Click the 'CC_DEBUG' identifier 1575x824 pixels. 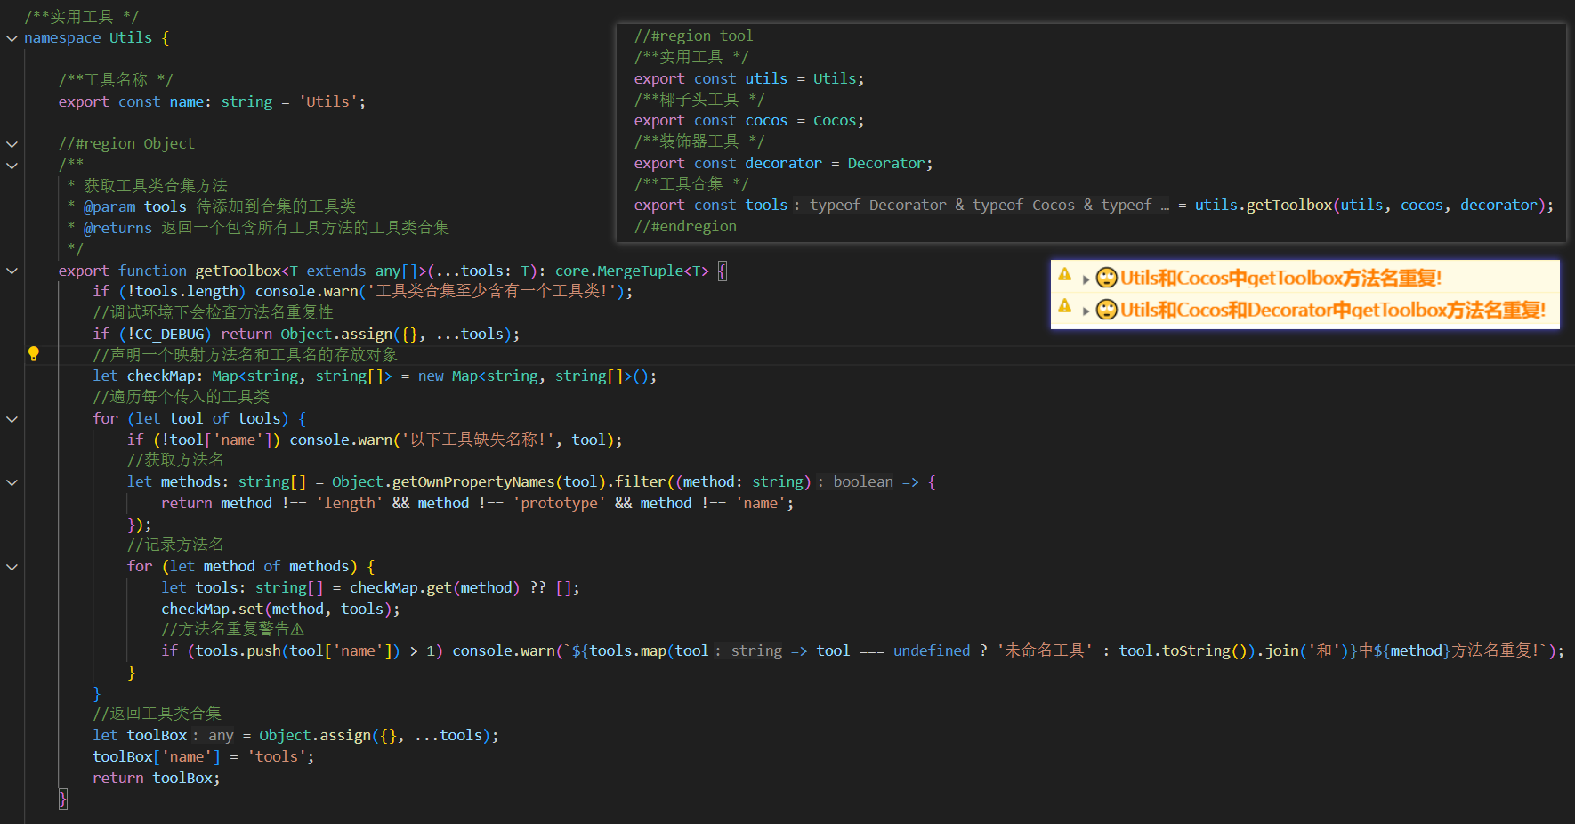coord(174,335)
